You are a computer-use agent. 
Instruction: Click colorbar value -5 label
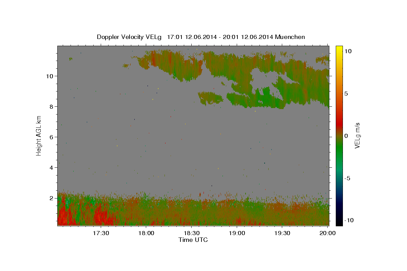pyautogui.click(x=347, y=178)
